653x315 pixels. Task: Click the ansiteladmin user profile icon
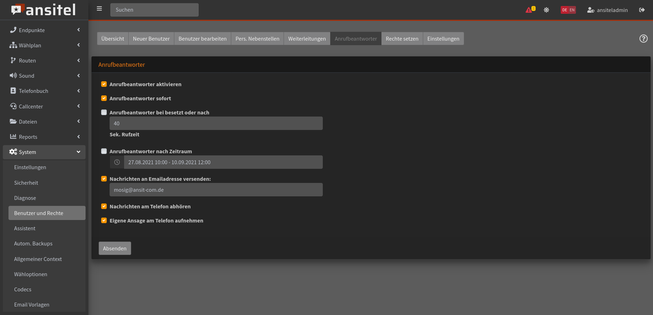click(590, 10)
